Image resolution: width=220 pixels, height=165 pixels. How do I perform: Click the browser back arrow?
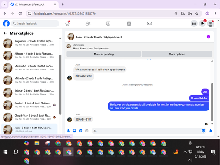click(5, 14)
